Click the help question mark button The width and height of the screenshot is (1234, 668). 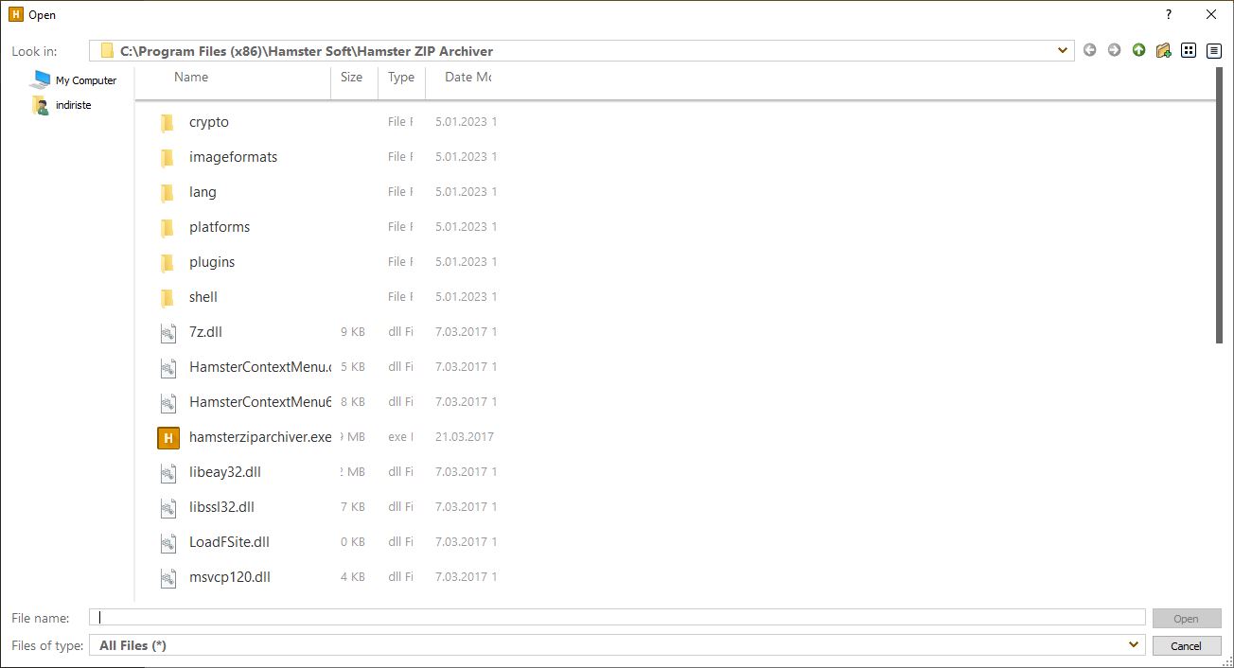point(1169,14)
